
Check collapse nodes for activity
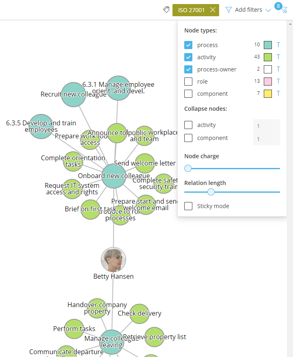pyautogui.click(x=188, y=125)
